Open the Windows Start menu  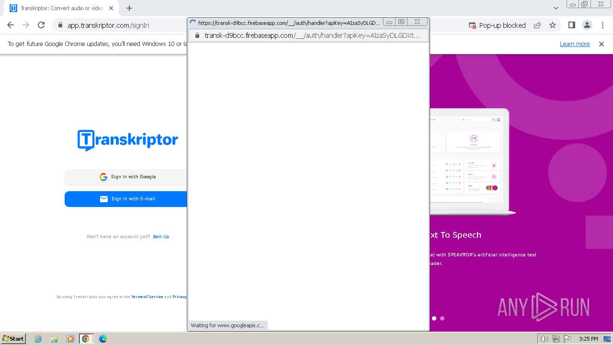(x=13, y=339)
